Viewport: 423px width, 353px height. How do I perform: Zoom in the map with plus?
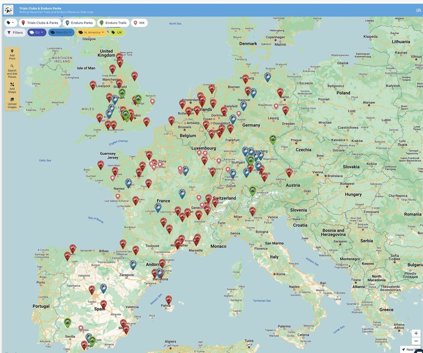coord(416,333)
